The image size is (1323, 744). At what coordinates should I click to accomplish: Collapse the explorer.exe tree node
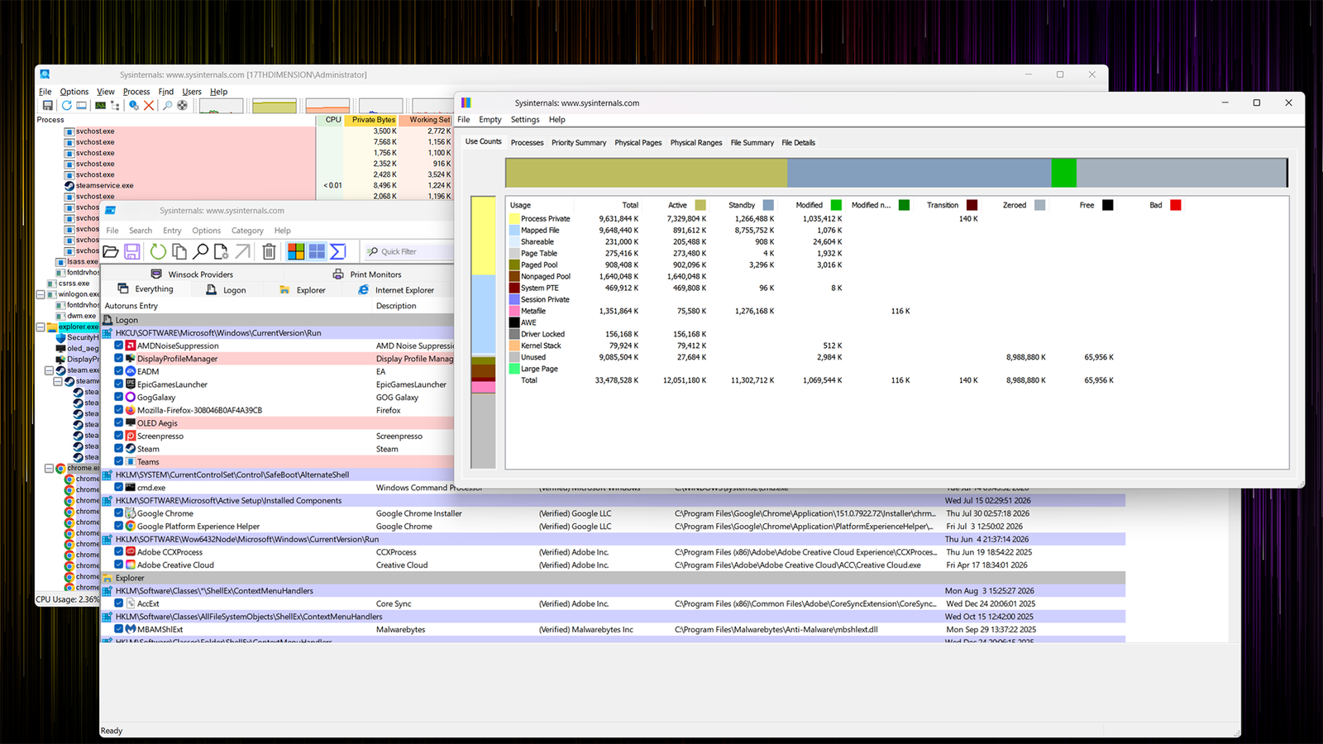tap(40, 327)
